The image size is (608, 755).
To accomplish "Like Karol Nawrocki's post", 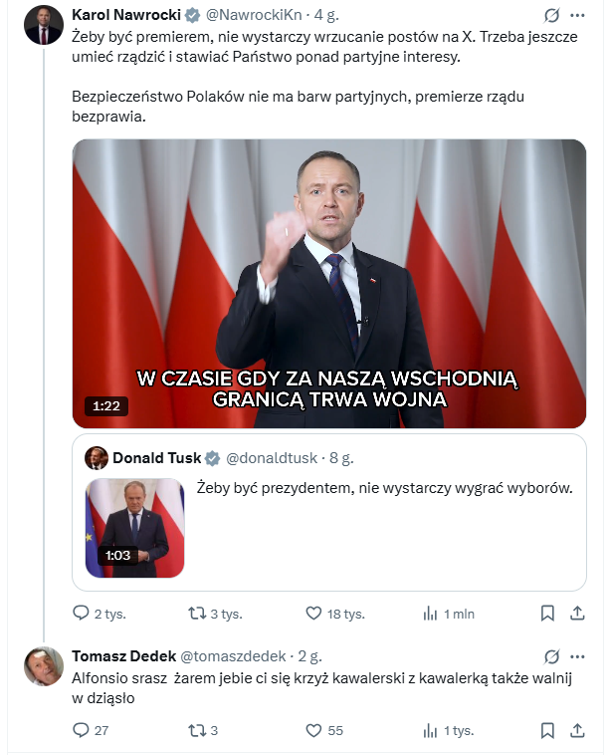I will [x=312, y=614].
